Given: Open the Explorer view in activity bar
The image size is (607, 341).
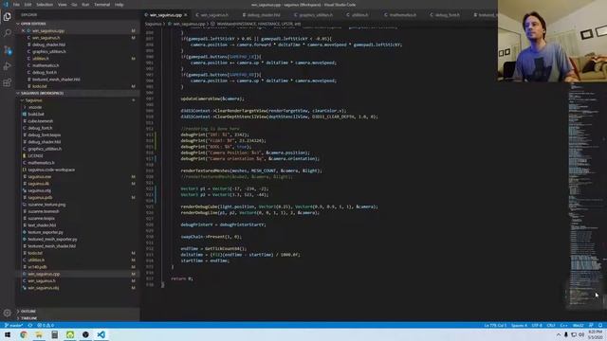Looking at the screenshot, I should (x=7, y=17).
